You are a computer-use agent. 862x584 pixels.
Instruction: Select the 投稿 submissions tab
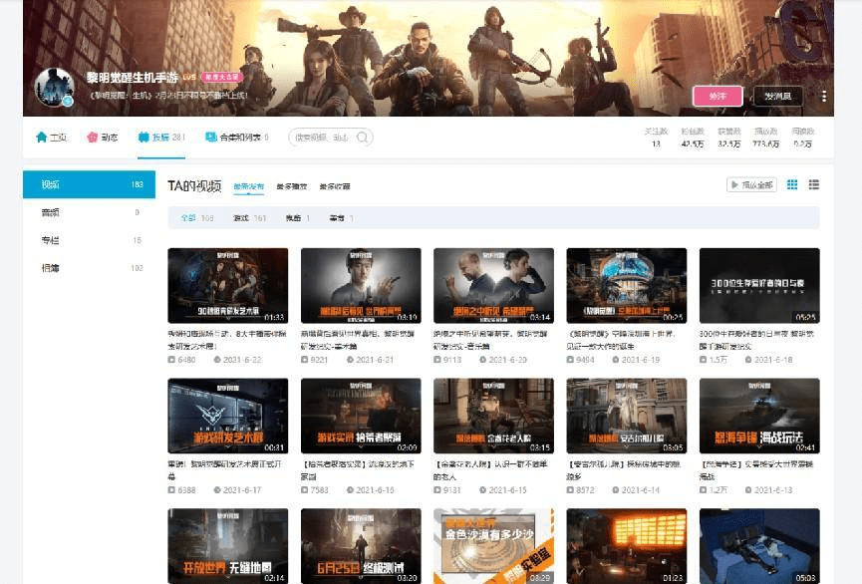(161, 137)
